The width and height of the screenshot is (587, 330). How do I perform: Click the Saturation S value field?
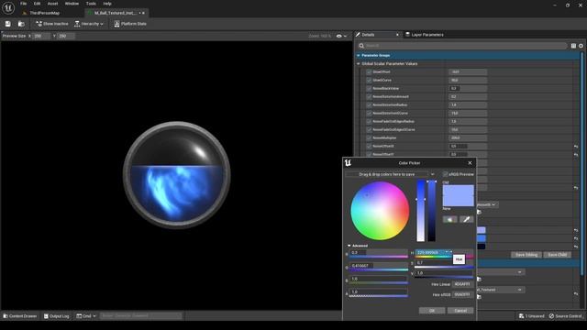click(444, 263)
